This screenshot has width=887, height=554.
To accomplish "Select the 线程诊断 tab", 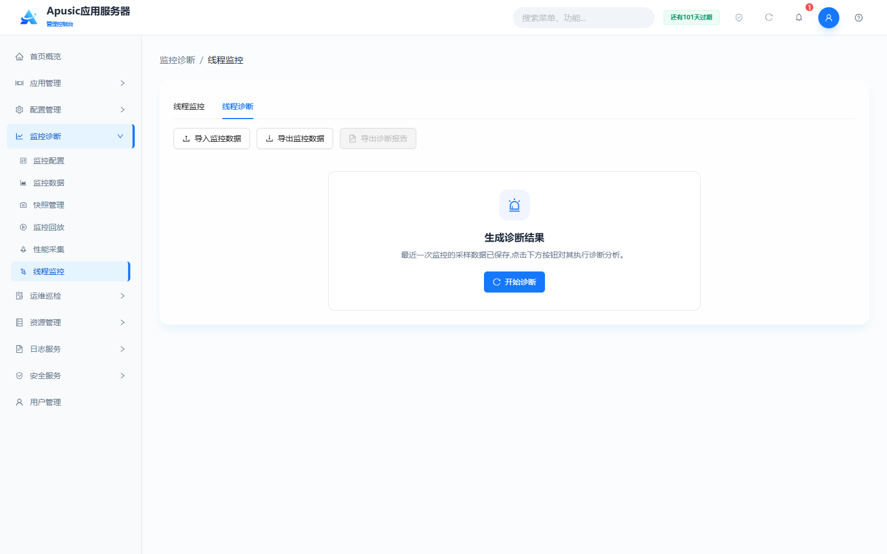I will coord(238,106).
